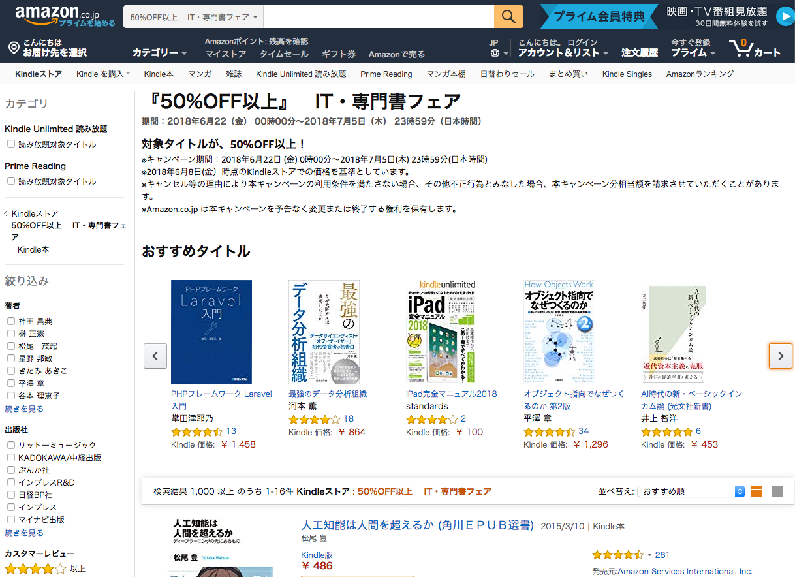Image resolution: width=795 pixels, height=577 pixels.
Task: Expand author list with 続きを見る
Action: pyautogui.click(x=24, y=409)
